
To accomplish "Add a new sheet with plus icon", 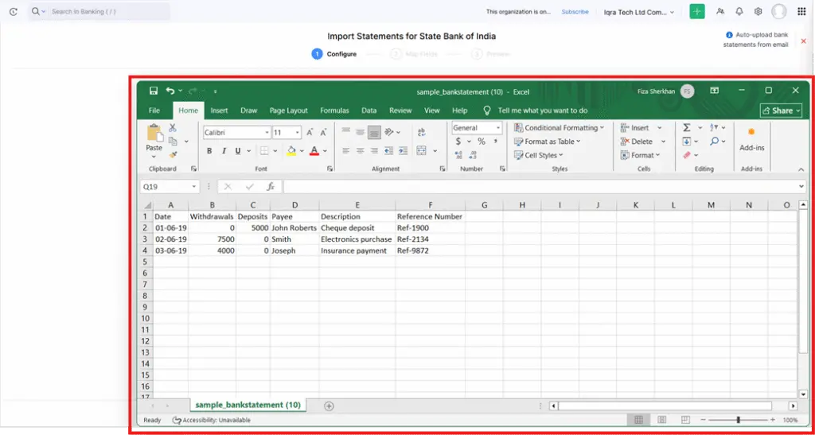I will click(329, 406).
